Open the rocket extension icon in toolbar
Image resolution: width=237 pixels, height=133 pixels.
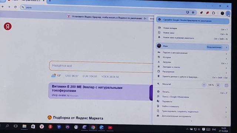pyautogui.click(x=201, y=13)
